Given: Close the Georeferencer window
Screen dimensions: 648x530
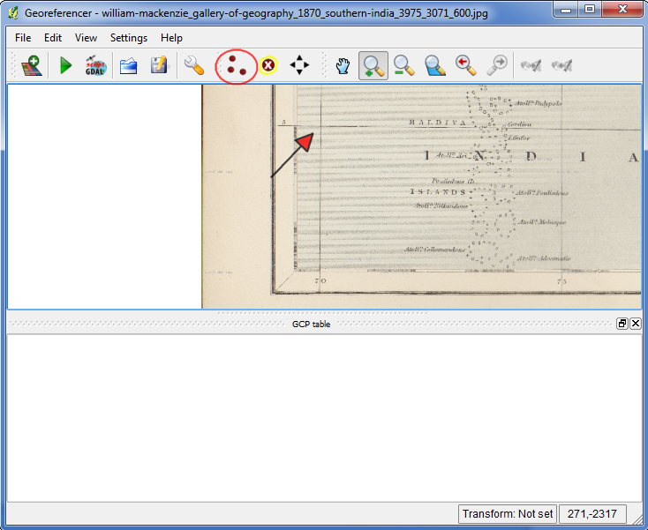Looking at the screenshot, I should (x=622, y=9).
